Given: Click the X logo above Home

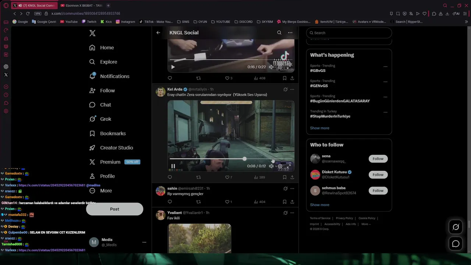Looking at the screenshot, I should [x=92, y=33].
